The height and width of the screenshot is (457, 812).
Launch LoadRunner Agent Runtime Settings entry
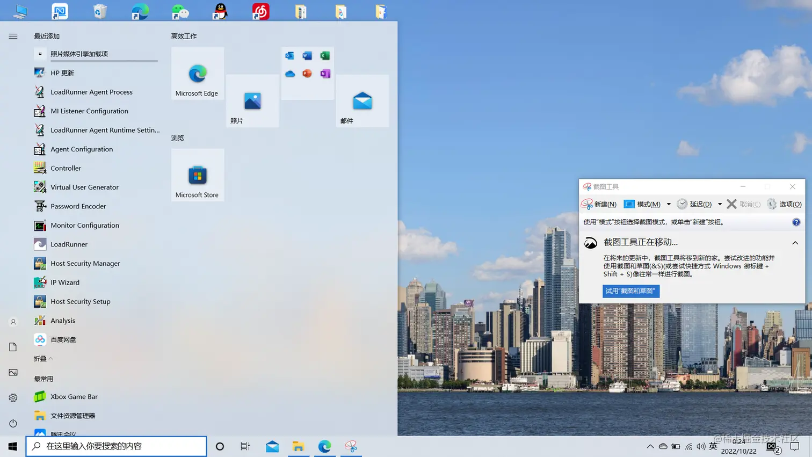coord(96,130)
